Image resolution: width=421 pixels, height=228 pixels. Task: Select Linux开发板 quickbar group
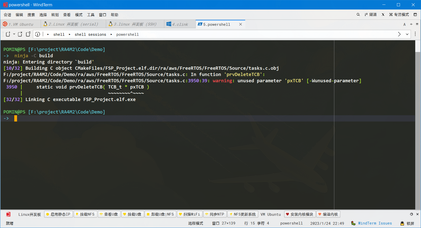pos(30,214)
